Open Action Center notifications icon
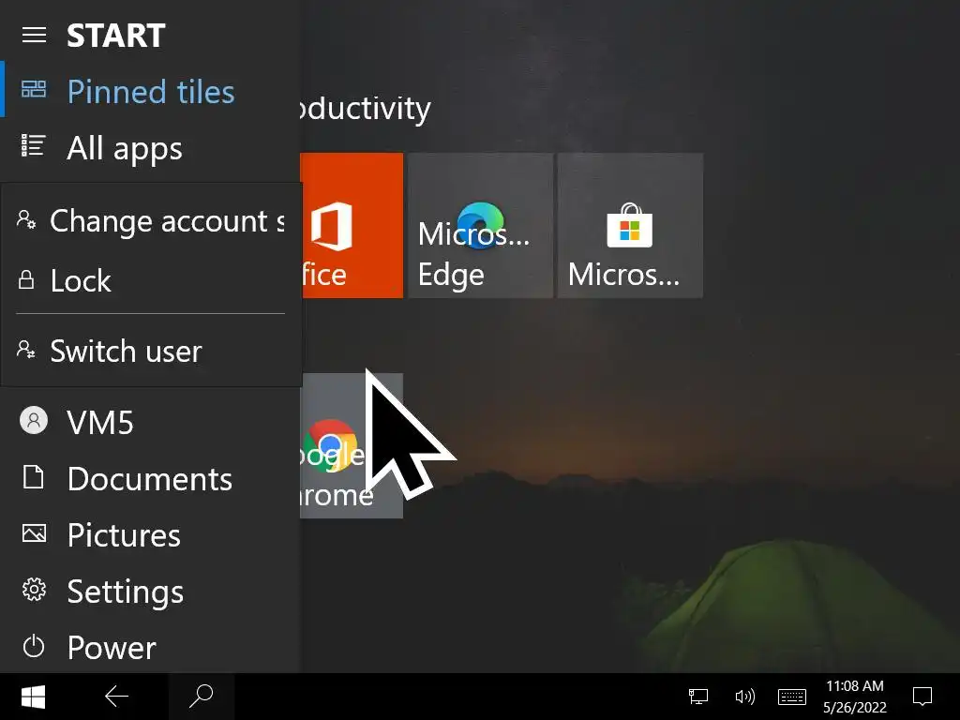This screenshot has height=720, width=960. pyautogui.click(x=922, y=697)
